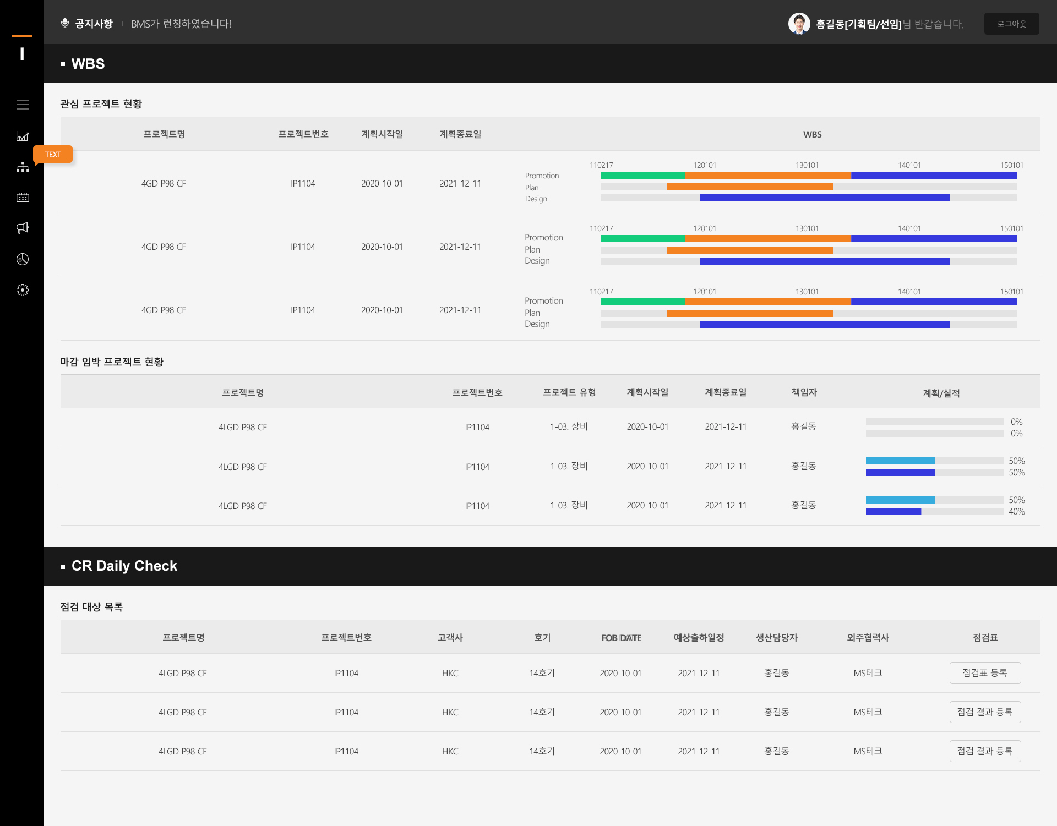This screenshot has width=1057, height=826.
Task: Open the settings gear icon in sidebar
Action: click(x=23, y=290)
